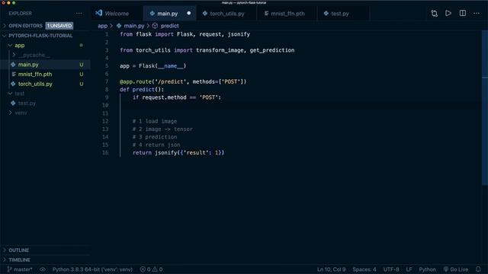Click the 'from torch_utils import' line
Viewport: 488px width, 274px height.
(207, 50)
